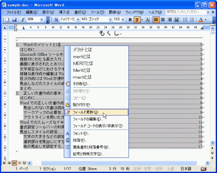217x173 pixels.
Task: Apply character border icon
Action: (x=147, y=19)
